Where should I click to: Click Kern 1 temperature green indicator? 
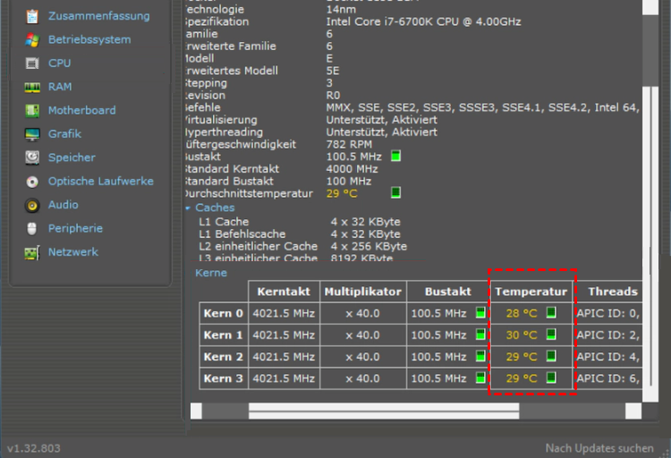[x=551, y=335]
